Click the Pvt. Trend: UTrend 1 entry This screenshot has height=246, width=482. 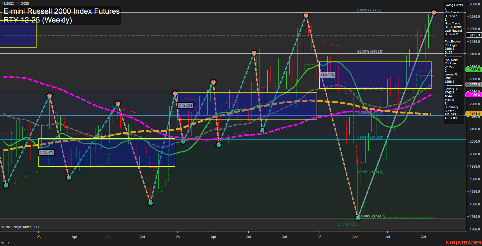[452, 14]
